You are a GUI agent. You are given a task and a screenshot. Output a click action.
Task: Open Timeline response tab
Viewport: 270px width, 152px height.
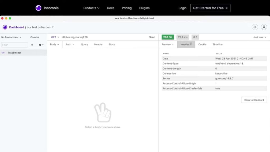click(218, 44)
